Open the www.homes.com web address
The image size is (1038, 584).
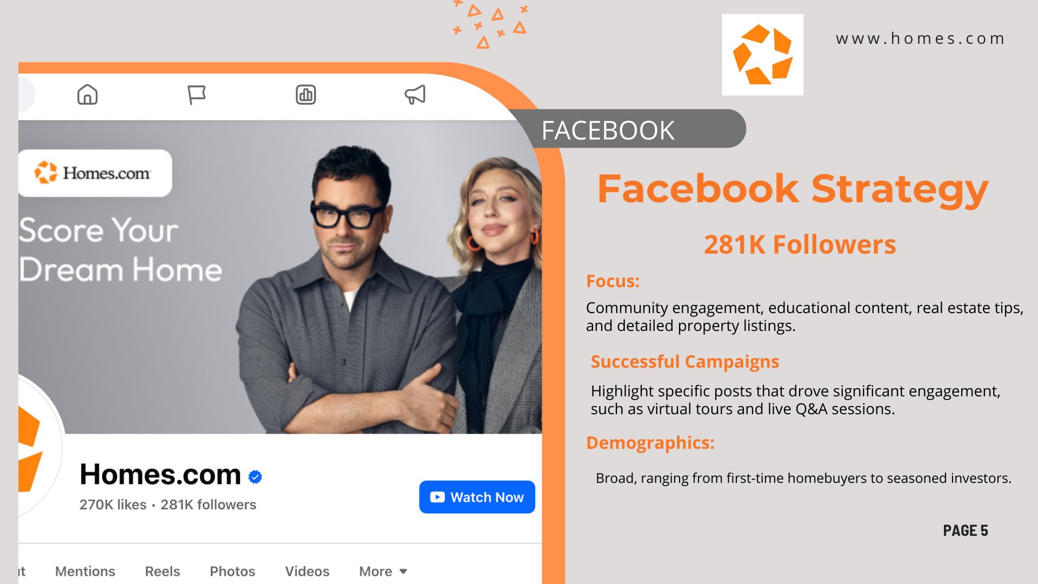(920, 38)
